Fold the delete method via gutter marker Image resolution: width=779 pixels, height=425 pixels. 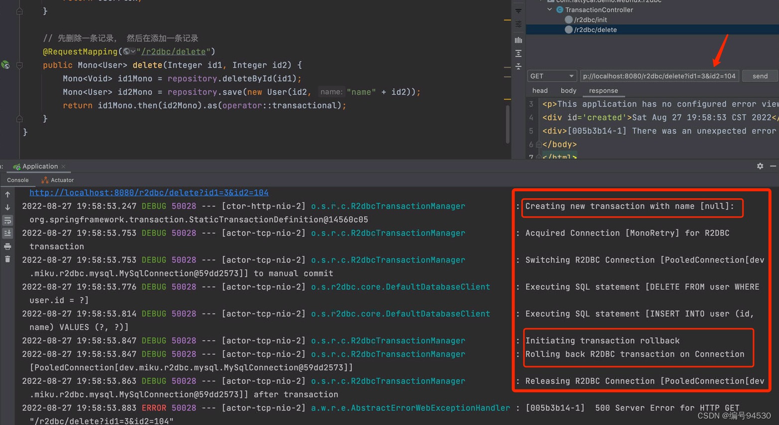[x=19, y=65]
